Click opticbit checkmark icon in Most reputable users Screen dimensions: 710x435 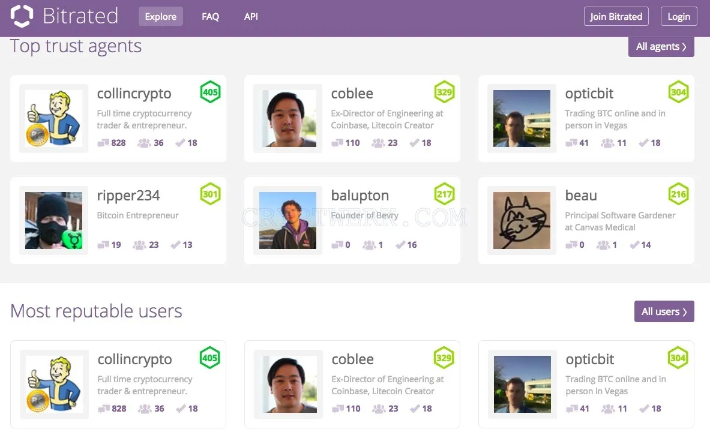[644, 409]
